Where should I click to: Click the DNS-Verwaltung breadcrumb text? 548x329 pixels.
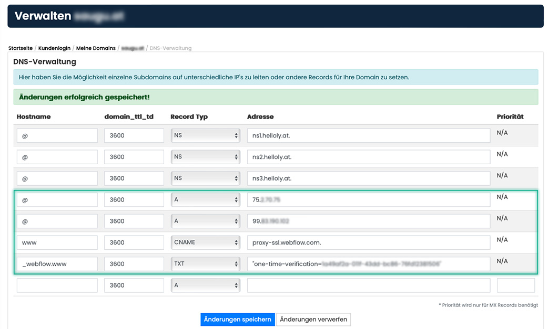[x=170, y=48]
